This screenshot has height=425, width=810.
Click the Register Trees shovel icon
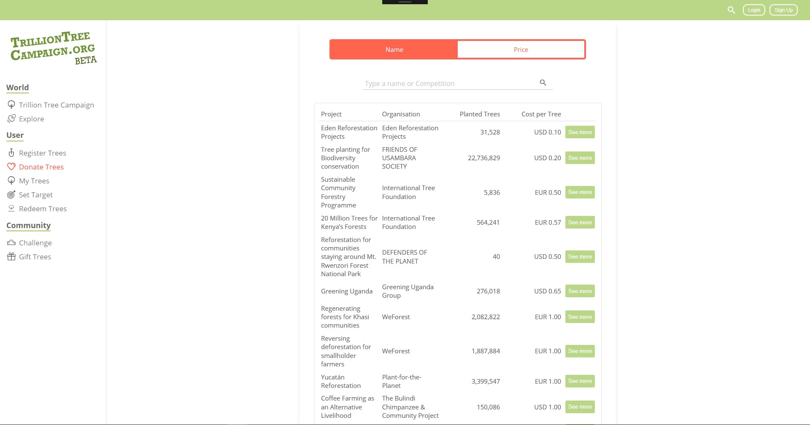click(11, 153)
